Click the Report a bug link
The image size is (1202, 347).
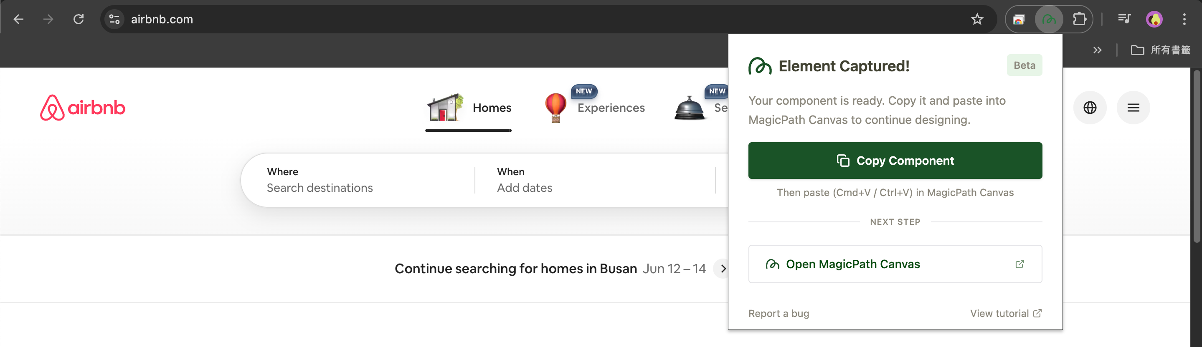[x=779, y=314]
